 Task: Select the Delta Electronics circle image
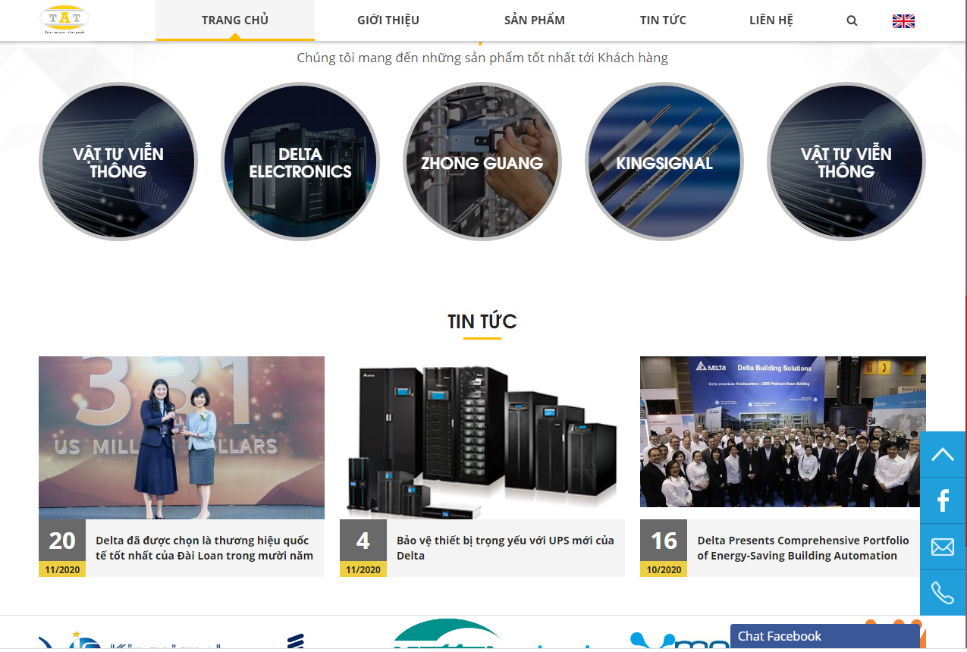300,162
